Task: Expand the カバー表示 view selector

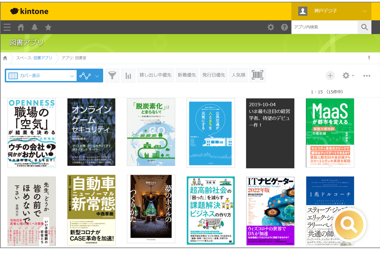Action: [41, 76]
